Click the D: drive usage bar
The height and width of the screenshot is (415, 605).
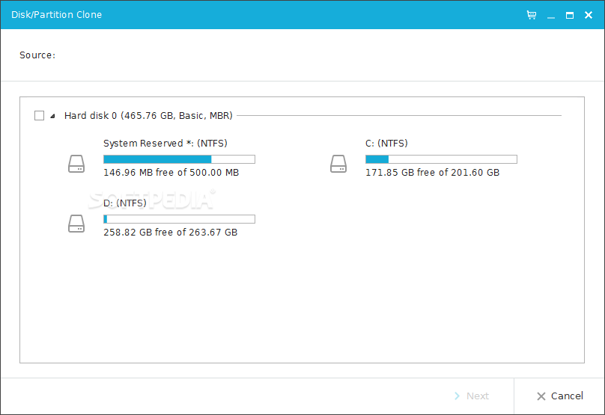(x=179, y=219)
